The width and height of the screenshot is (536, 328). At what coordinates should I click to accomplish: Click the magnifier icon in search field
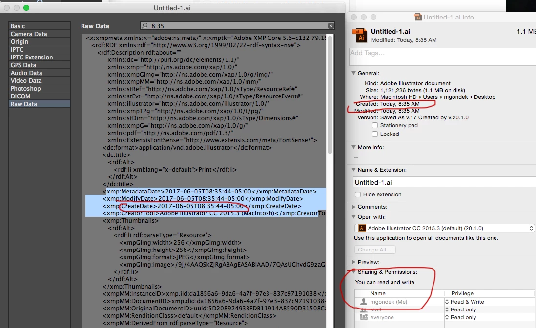click(145, 26)
